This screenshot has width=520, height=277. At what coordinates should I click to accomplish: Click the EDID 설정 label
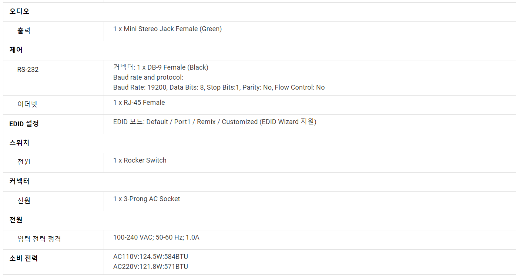click(24, 124)
